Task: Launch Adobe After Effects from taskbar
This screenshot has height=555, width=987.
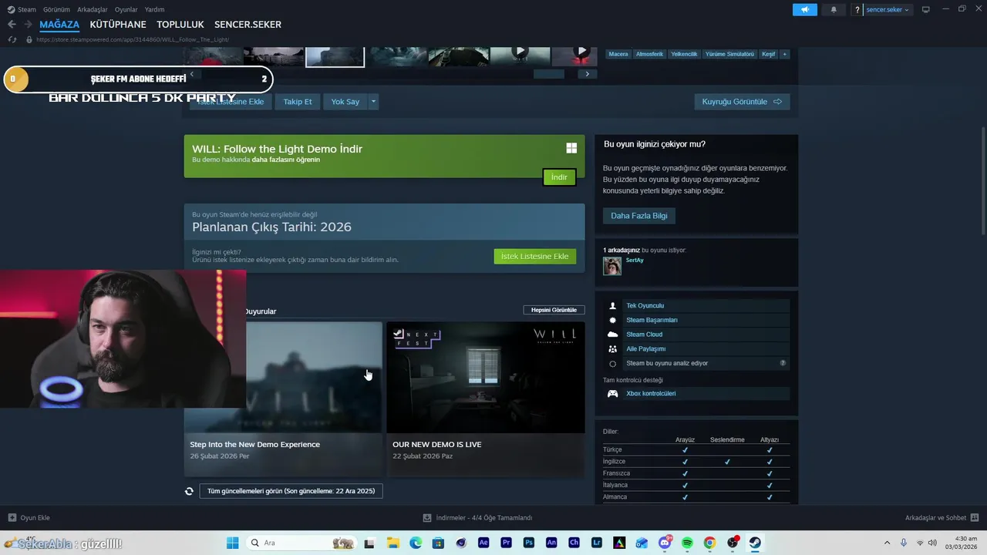Action: (x=483, y=543)
